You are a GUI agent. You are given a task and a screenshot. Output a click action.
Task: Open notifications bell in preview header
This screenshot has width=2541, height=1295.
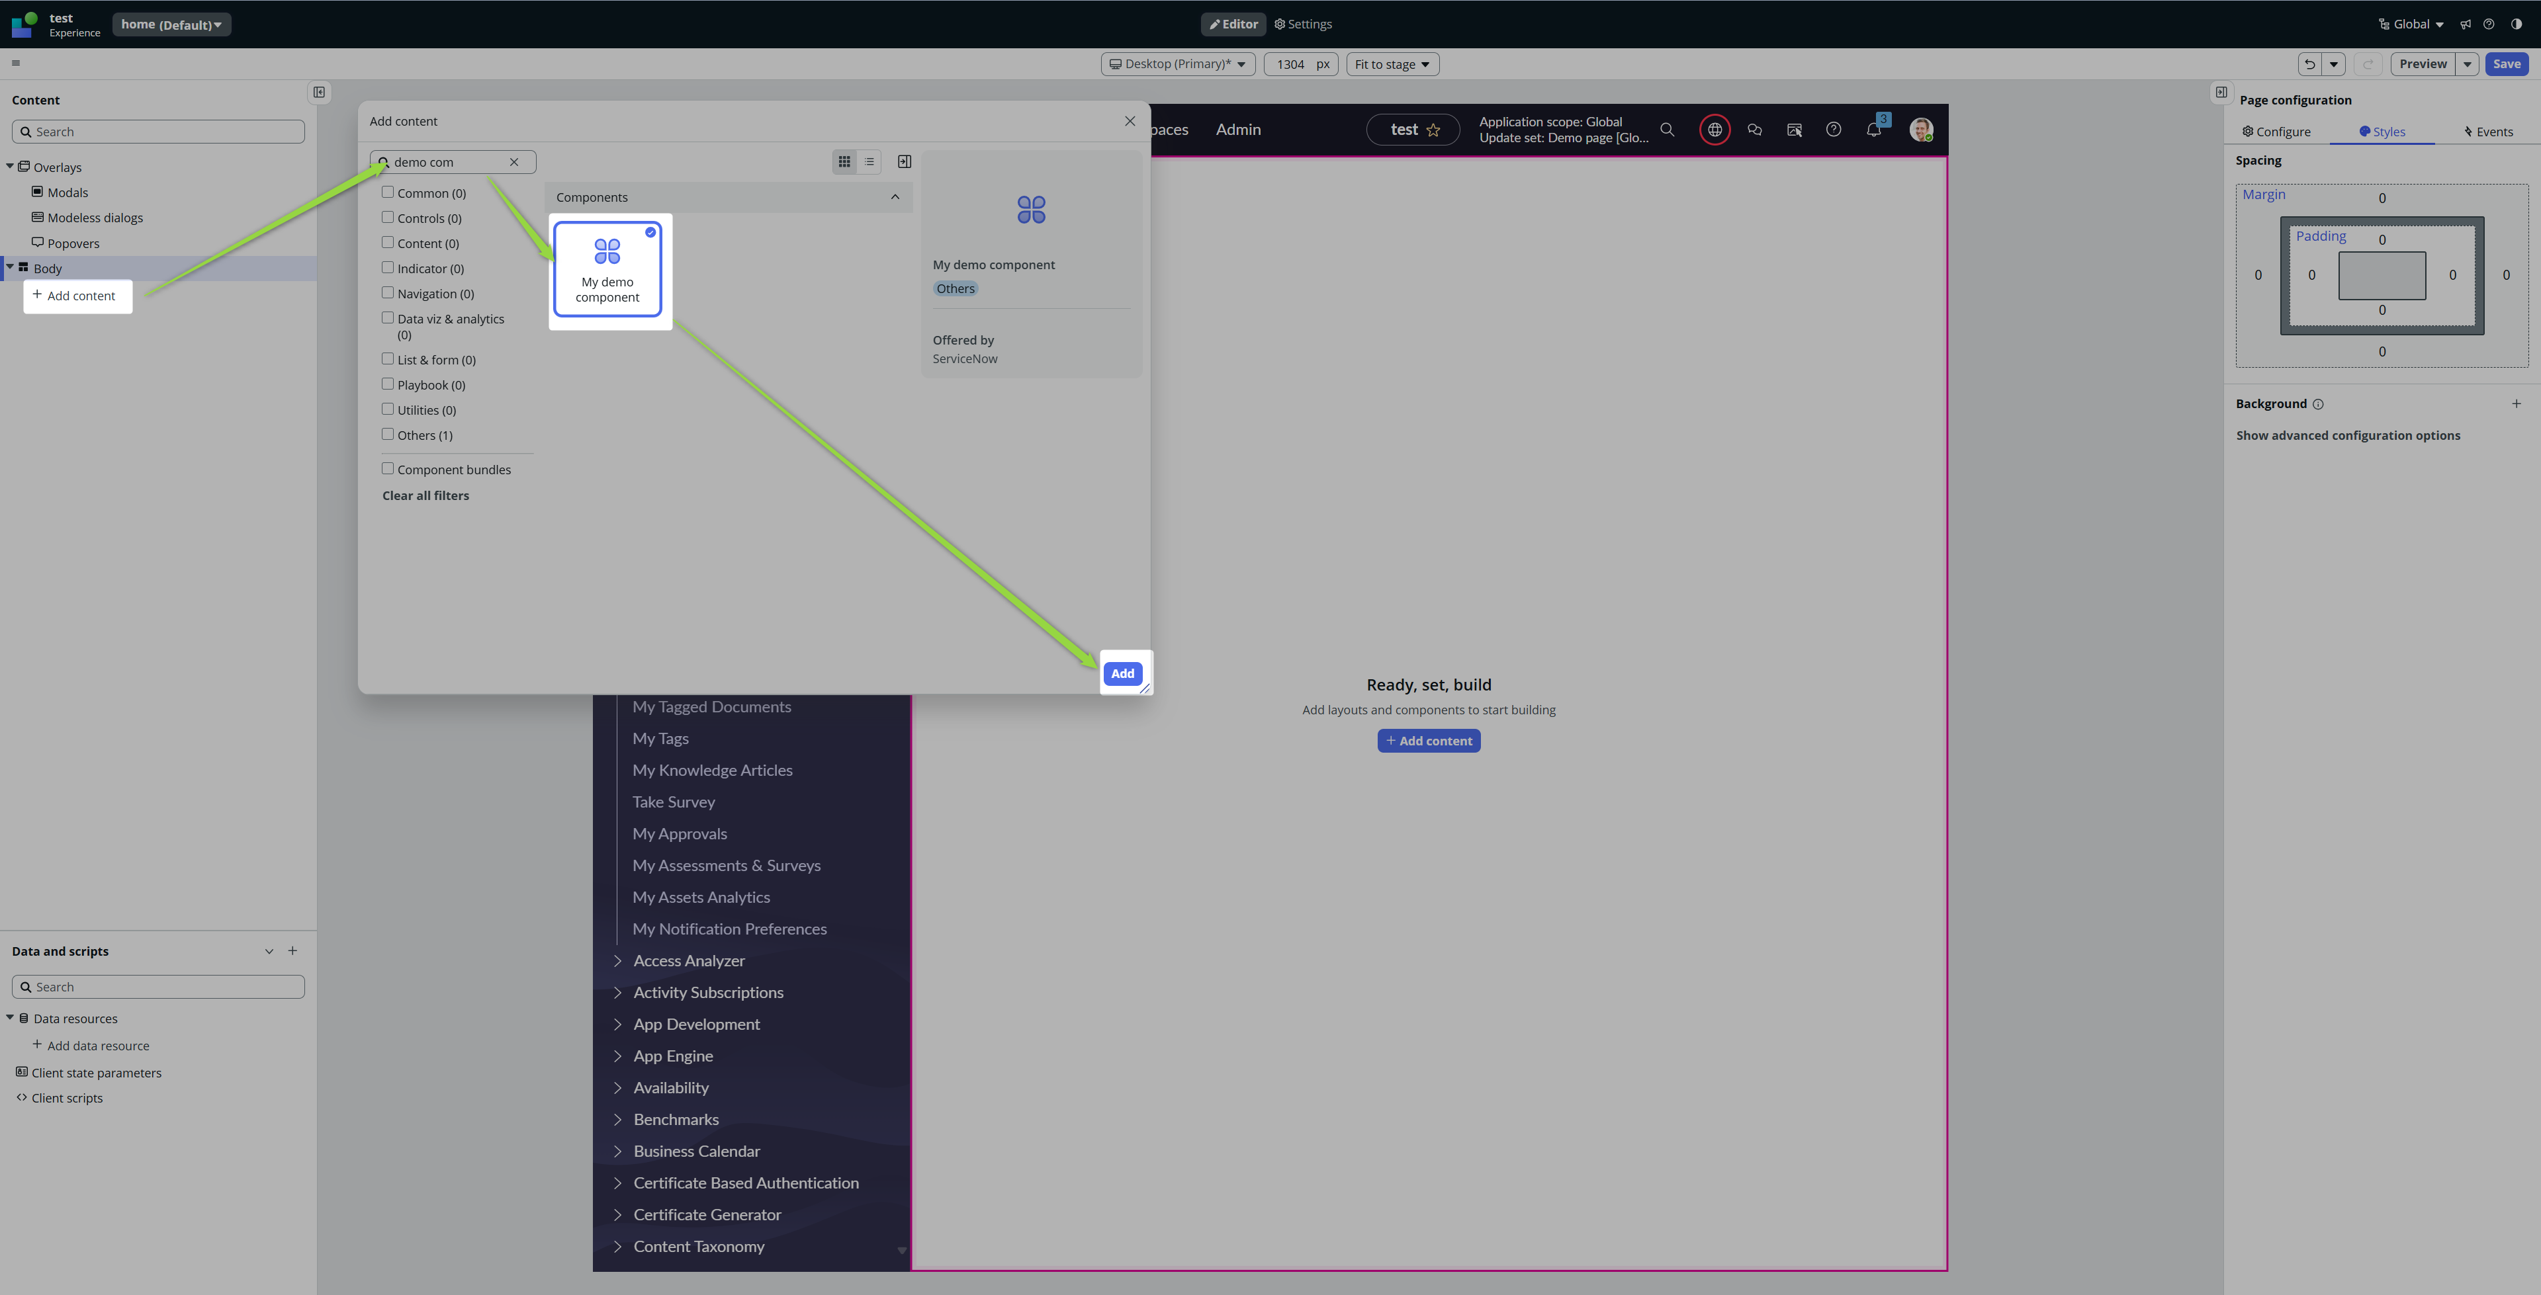pos(1873,129)
